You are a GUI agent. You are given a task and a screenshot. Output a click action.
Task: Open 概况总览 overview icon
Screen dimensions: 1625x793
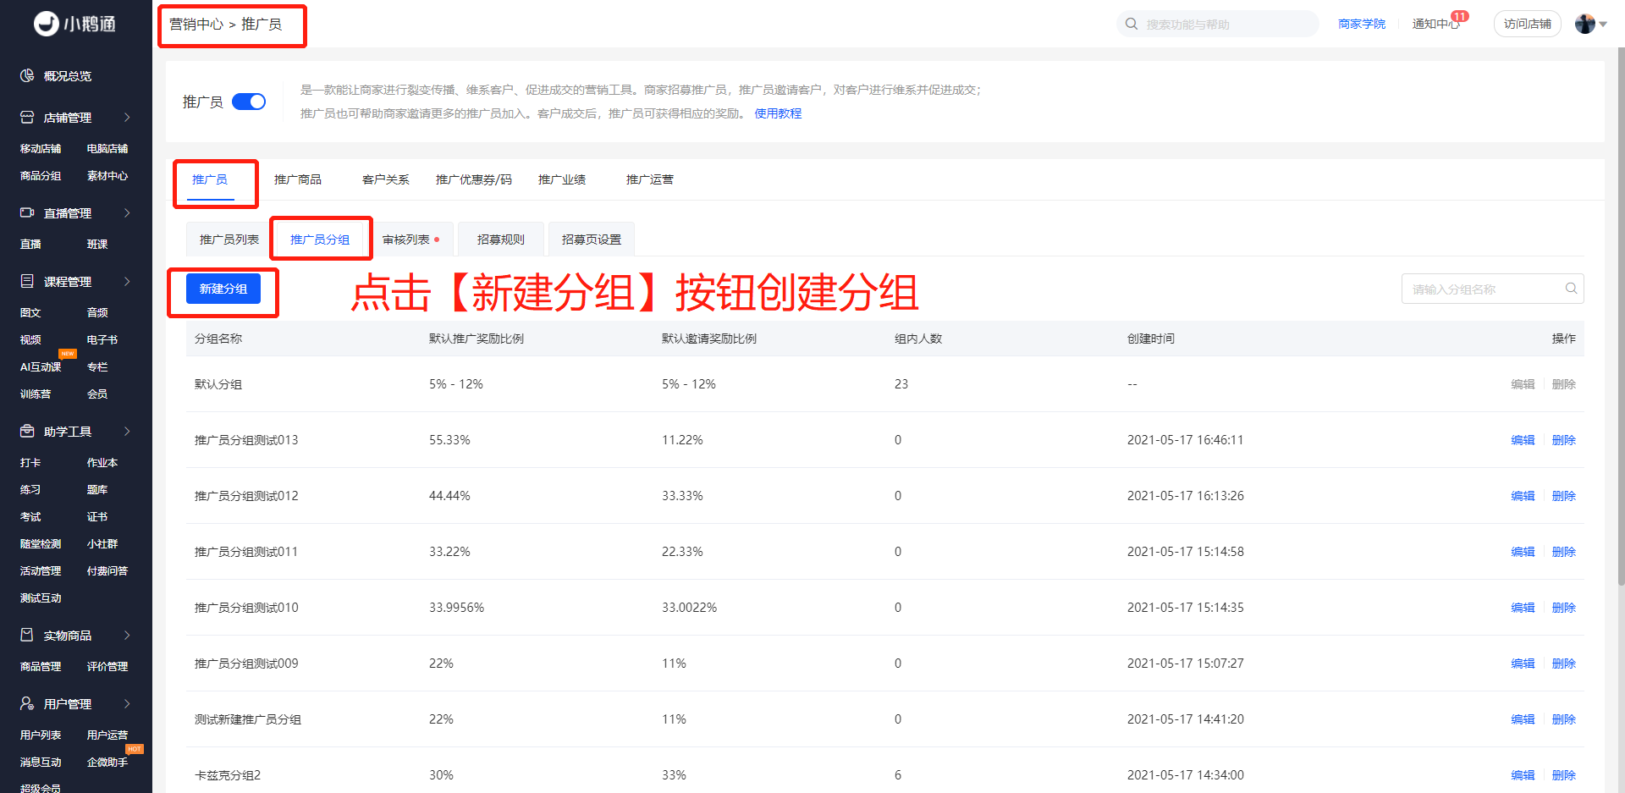tap(27, 75)
